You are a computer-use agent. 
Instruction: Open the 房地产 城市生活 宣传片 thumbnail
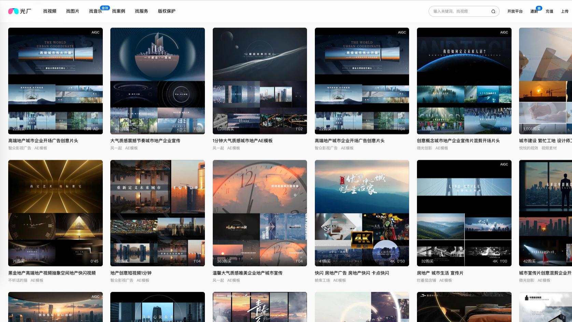pos(464,213)
